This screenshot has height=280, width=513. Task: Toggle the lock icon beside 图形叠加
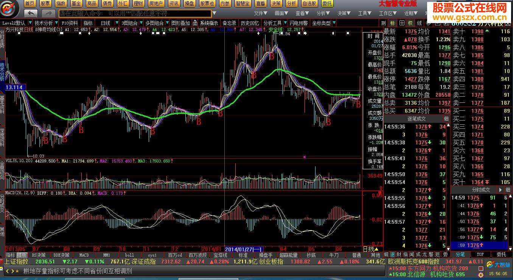195,23
